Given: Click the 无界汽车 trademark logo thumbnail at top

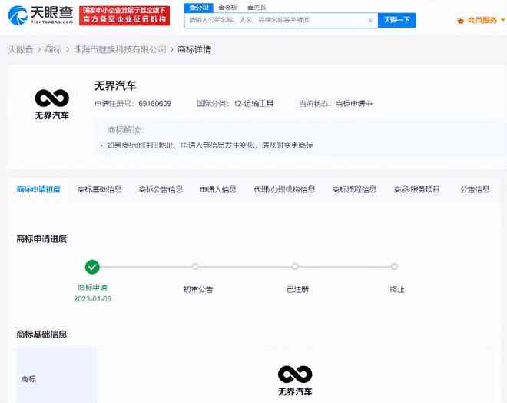Looking at the screenshot, I should point(51,105).
